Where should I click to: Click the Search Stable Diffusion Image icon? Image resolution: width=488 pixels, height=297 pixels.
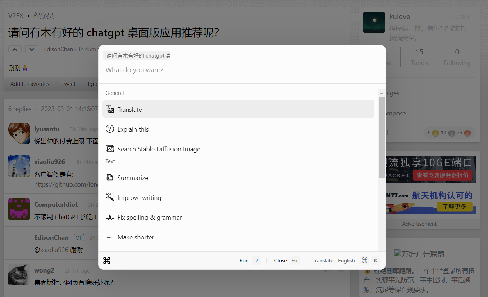click(110, 149)
